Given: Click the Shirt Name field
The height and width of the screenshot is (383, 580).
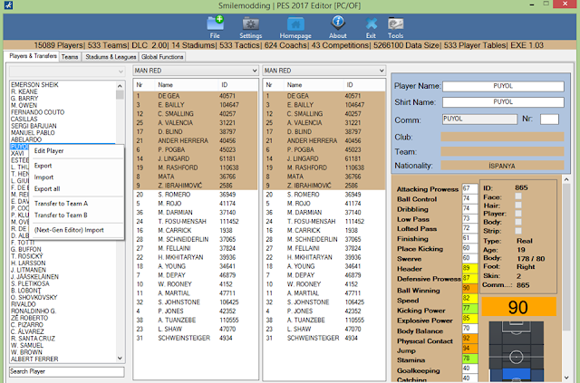Looking at the screenshot, I should coord(503,102).
